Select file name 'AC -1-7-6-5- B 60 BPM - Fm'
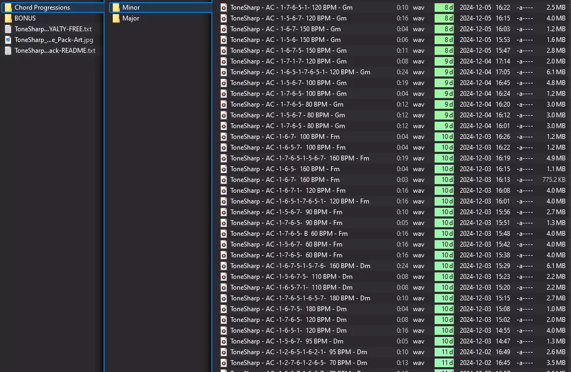Image resolution: width=571 pixels, height=372 pixels. tap(289, 234)
